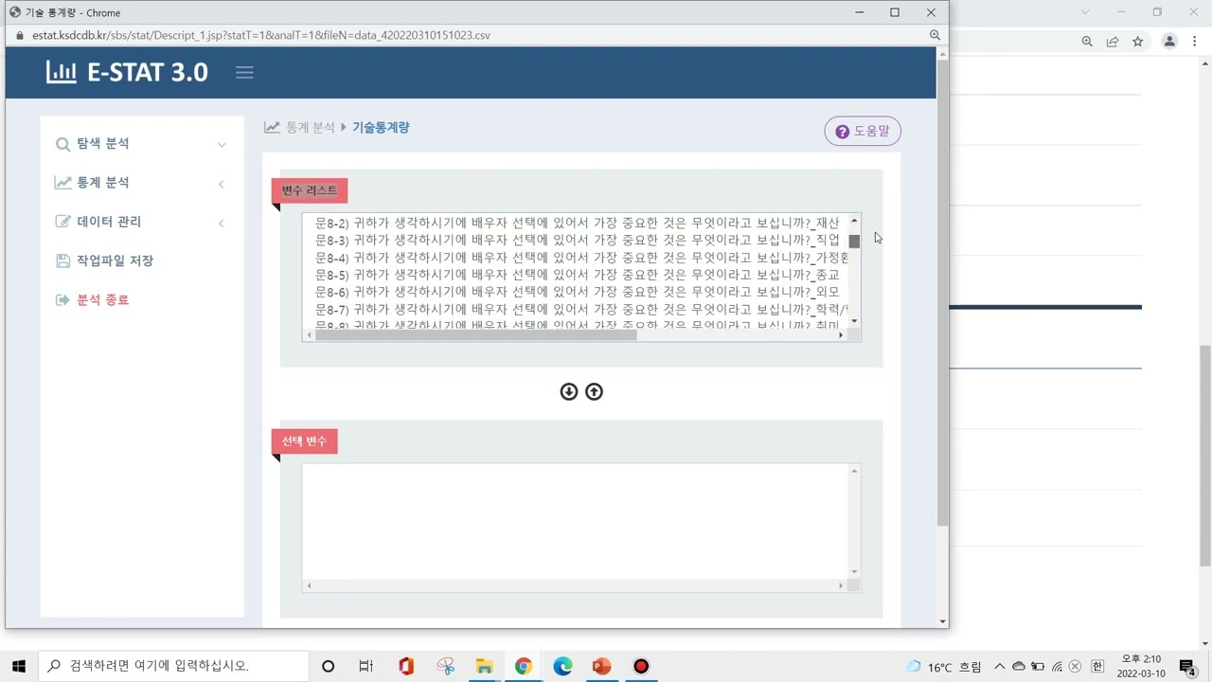Image resolution: width=1212 pixels, height=682 pixels.
Task: Open the 도움말 help button
Action: [x=863, y=131]
